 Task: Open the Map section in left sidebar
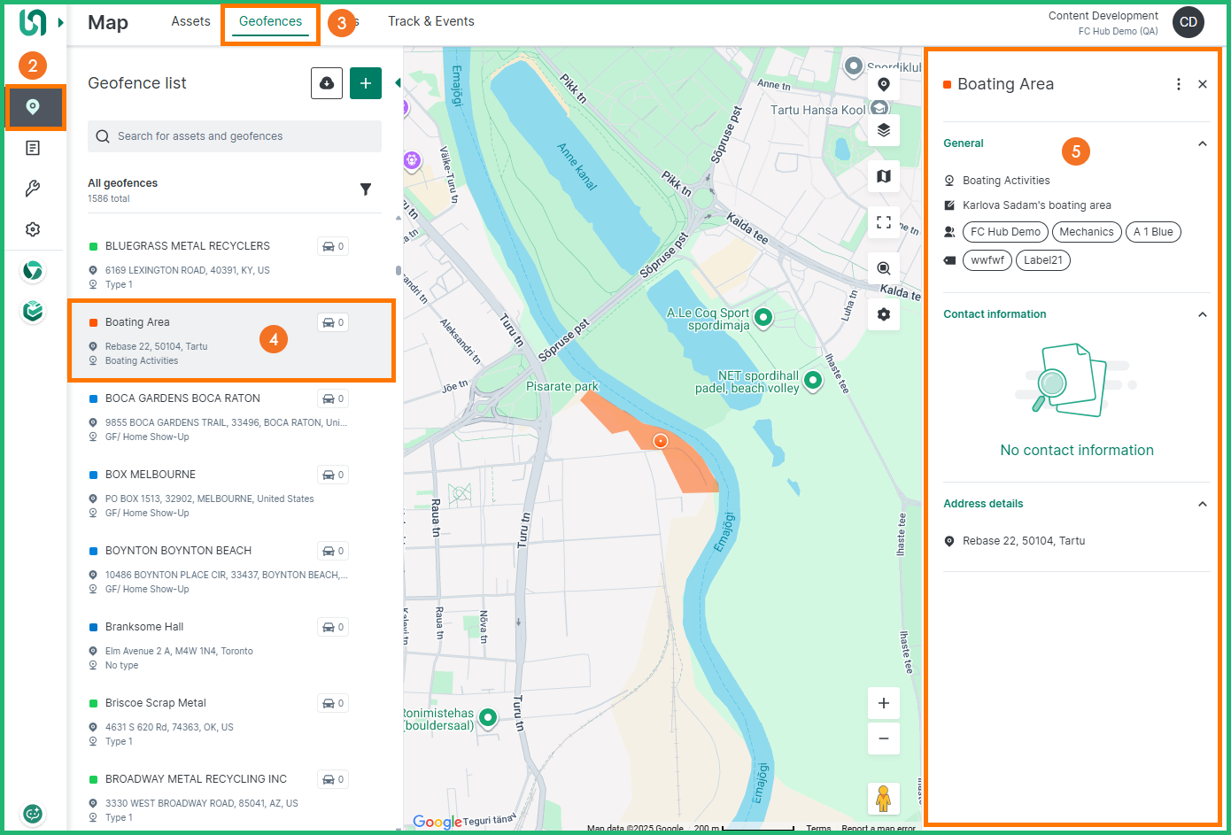tap(34, 107)
